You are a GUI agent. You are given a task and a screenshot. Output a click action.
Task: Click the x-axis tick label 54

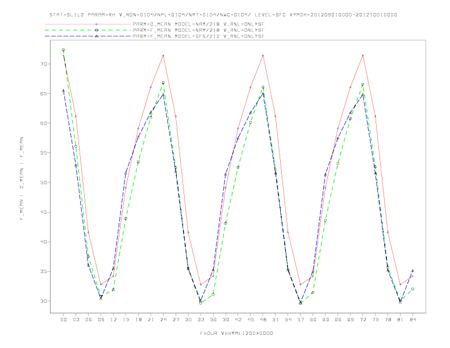[x=288, y=320]
